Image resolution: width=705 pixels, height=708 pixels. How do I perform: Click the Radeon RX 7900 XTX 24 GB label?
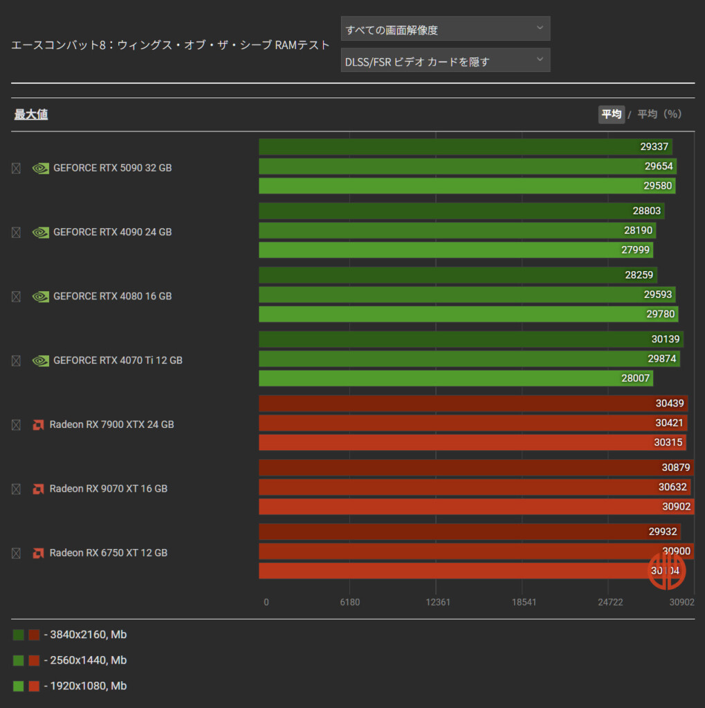pyautogui.click(x=111, y=425)
